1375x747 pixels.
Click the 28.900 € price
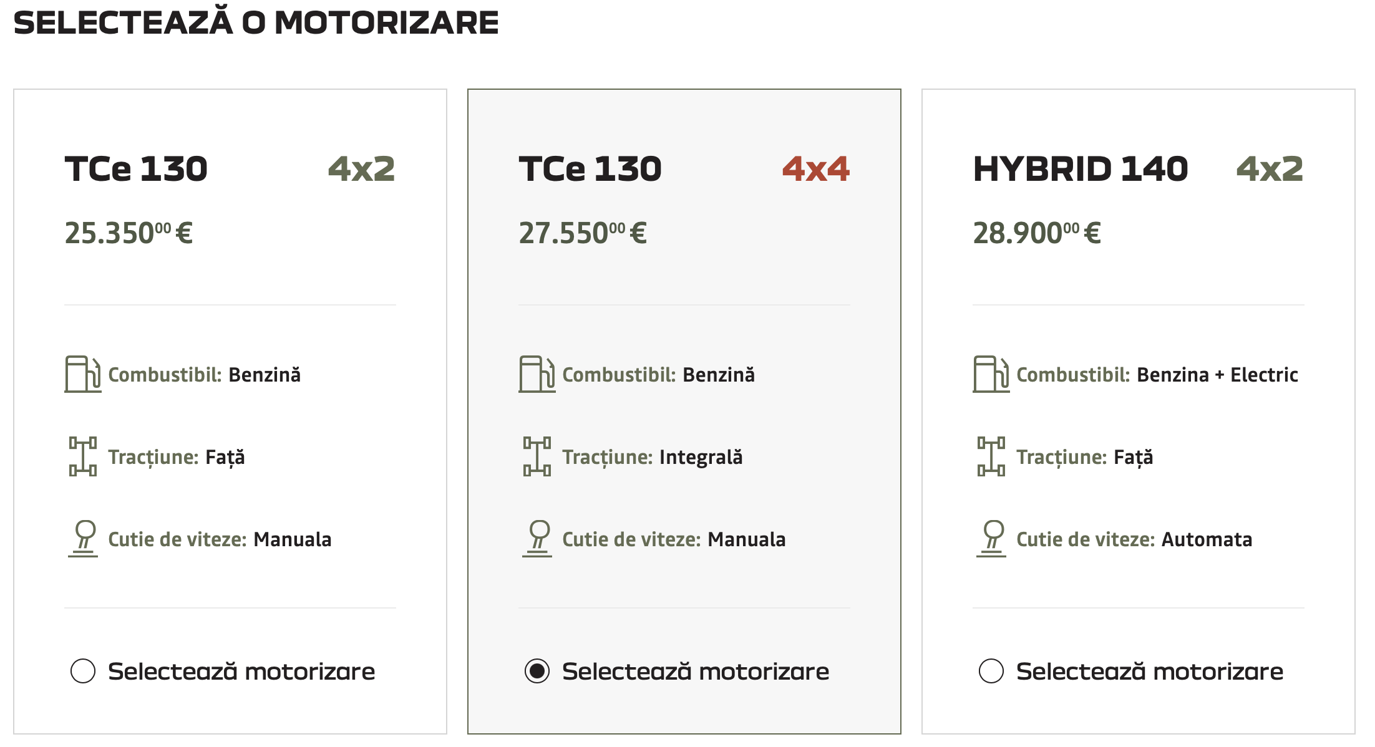tap(1037, 234)
